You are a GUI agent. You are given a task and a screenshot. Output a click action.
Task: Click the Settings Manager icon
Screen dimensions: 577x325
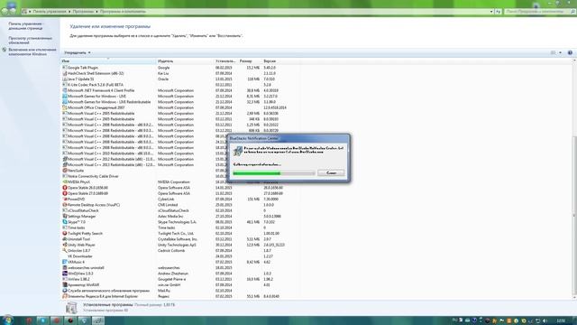(x=65, y=217)
